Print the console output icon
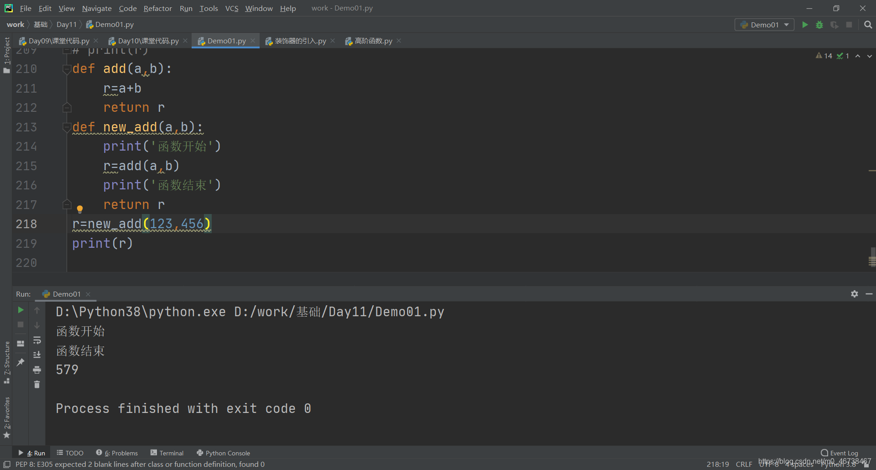 [37, 370]
